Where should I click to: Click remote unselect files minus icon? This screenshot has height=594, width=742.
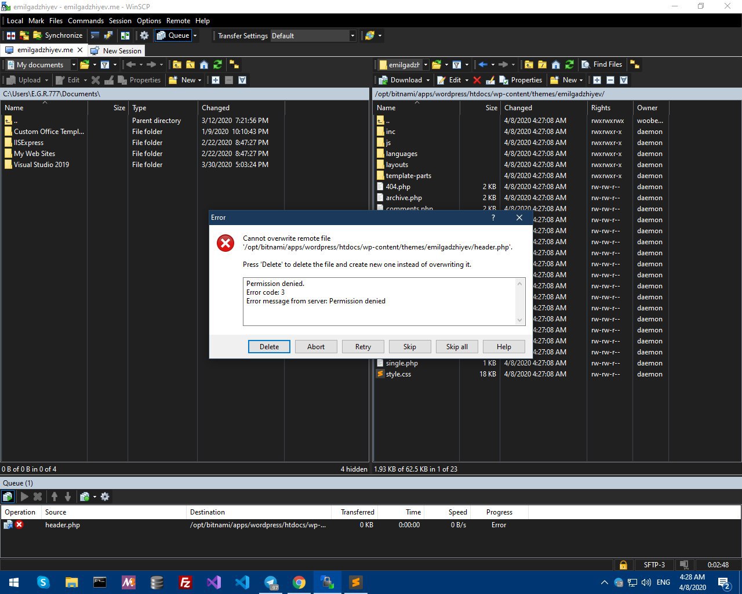610,80
